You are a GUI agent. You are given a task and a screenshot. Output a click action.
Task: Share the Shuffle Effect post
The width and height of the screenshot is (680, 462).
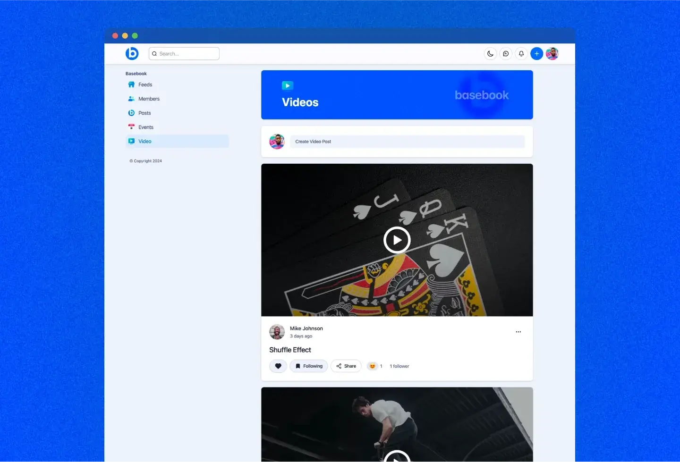[346, 366]
